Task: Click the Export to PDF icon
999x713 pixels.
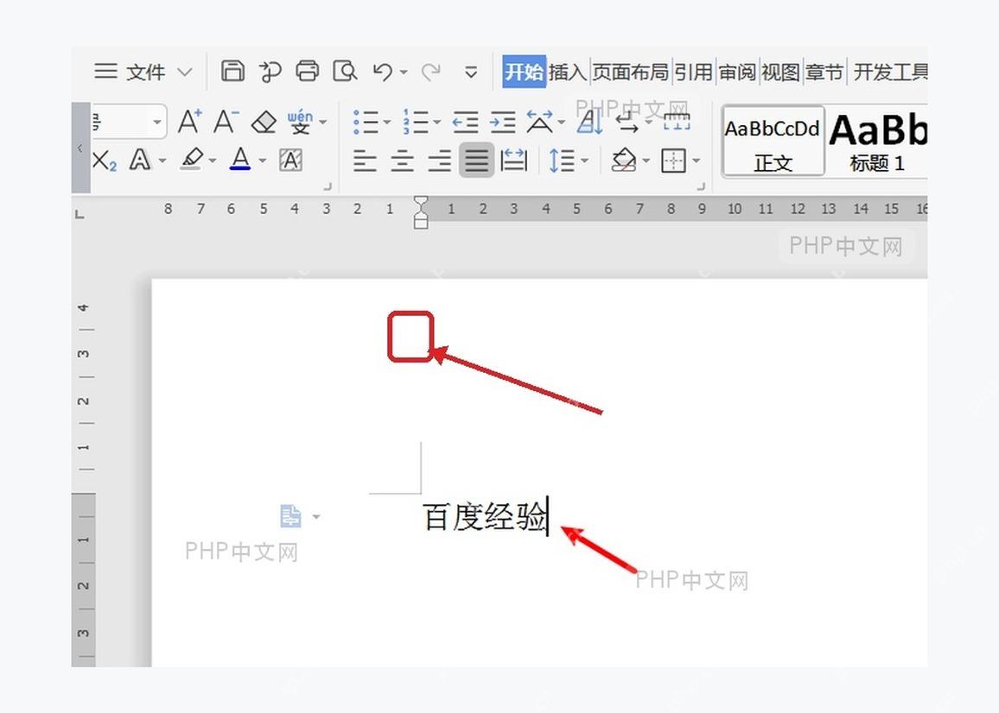Action: coord(270,72)
